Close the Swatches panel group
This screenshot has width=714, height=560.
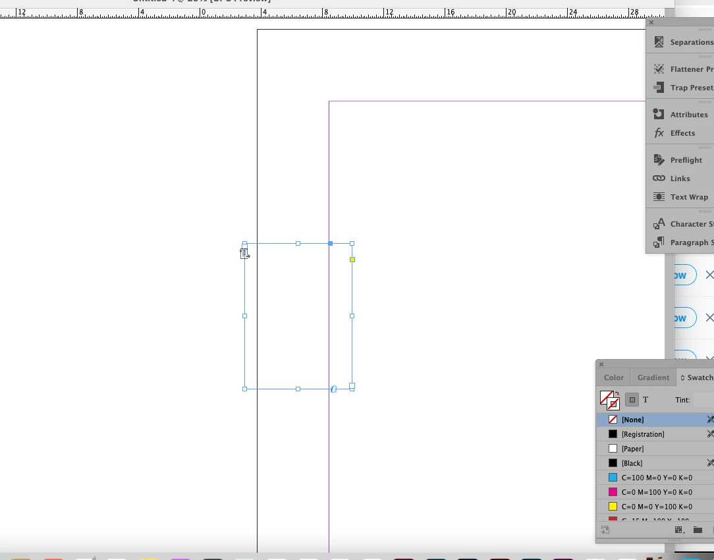pos(601,364)
